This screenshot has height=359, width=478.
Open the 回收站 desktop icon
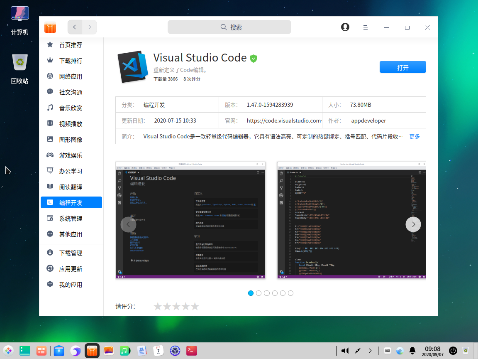[x=20, y=69]
